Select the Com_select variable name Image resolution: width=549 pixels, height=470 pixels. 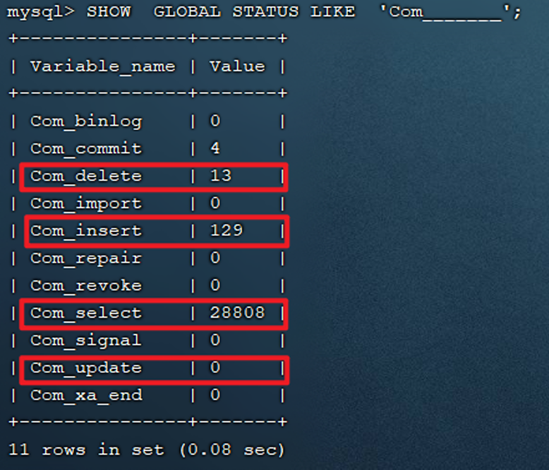(86, 313)
